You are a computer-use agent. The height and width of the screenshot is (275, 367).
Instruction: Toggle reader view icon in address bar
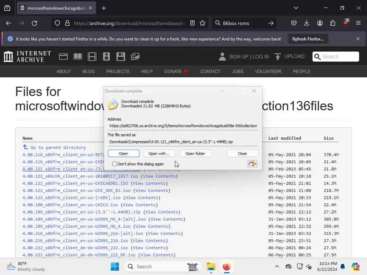pyautogui.click(x=192, y=23)
